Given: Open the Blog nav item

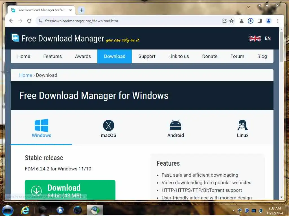Looking at the screenshot, I should 262,56.
